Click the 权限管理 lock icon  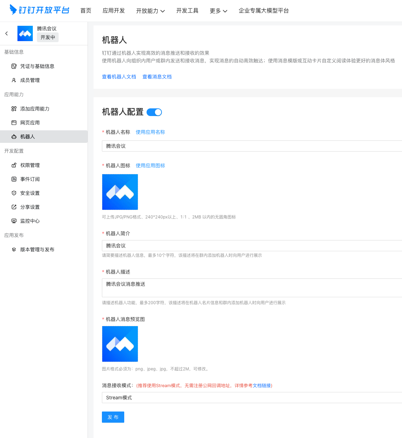tap(14, 165)
